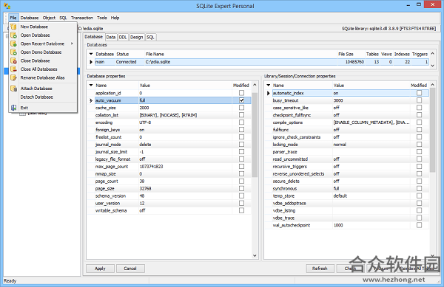Open the Transaction menu
This screenshot has height=287, width=444.
(x=82, y=18)
